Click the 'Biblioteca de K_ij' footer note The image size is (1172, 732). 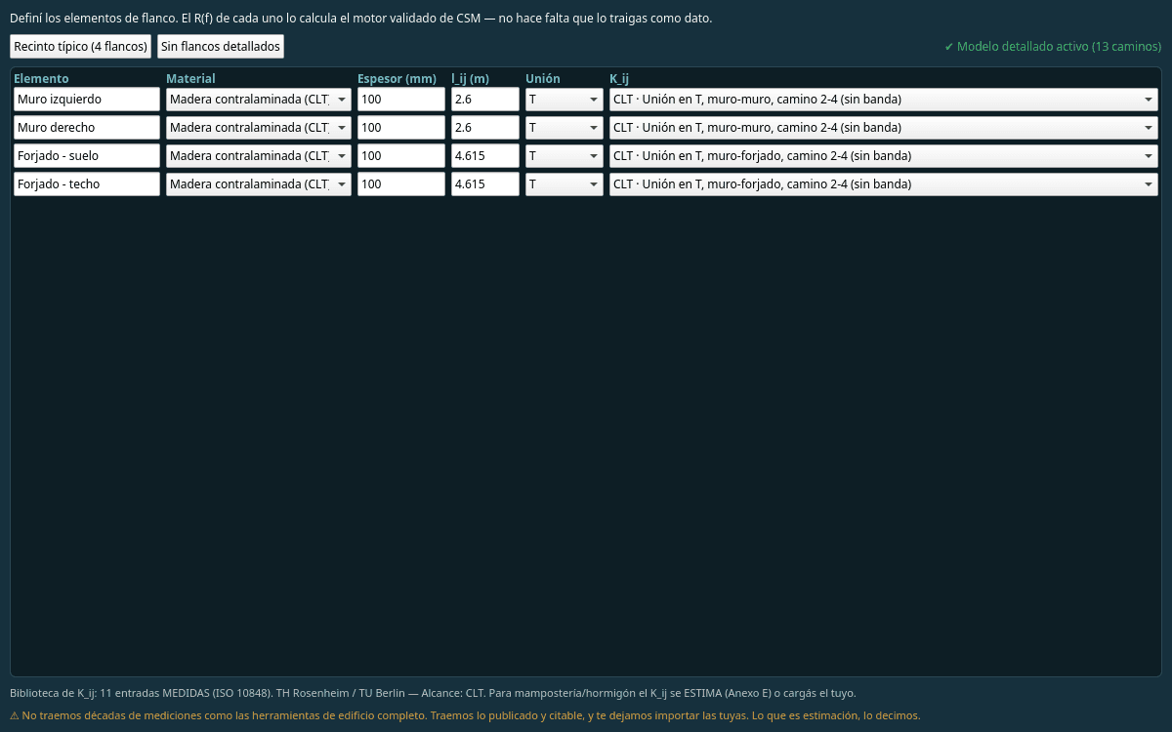[433, 693]
